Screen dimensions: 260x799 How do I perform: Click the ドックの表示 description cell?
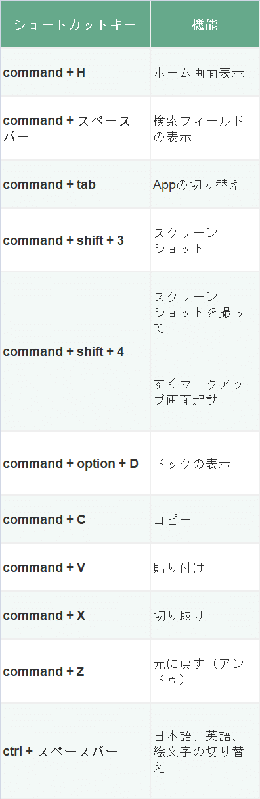pyautogui.click(x=205, y=463)
